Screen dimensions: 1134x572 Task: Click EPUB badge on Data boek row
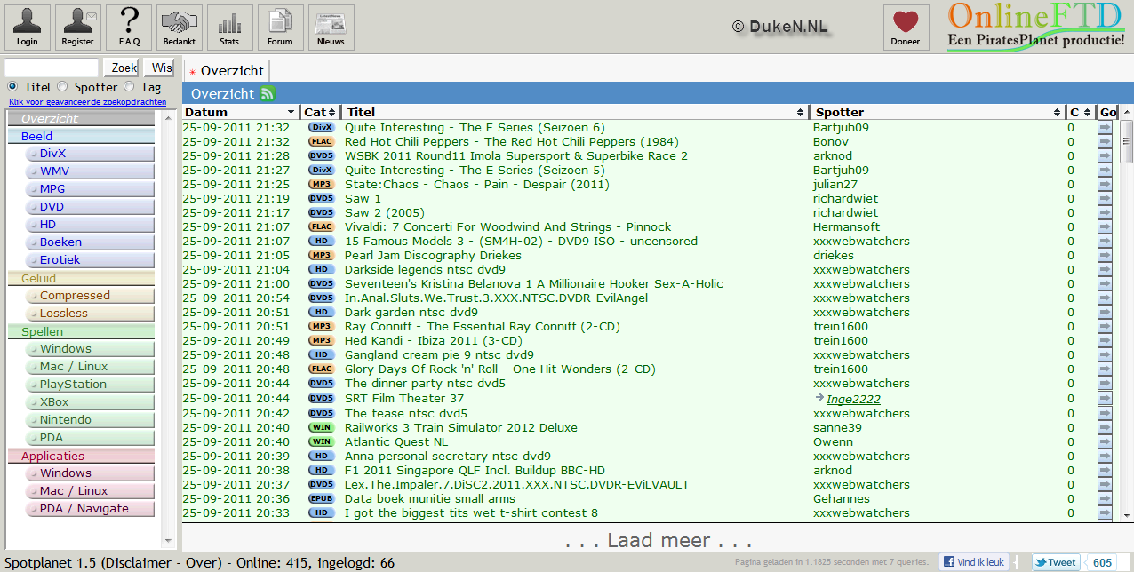click(x=321, y=499)
